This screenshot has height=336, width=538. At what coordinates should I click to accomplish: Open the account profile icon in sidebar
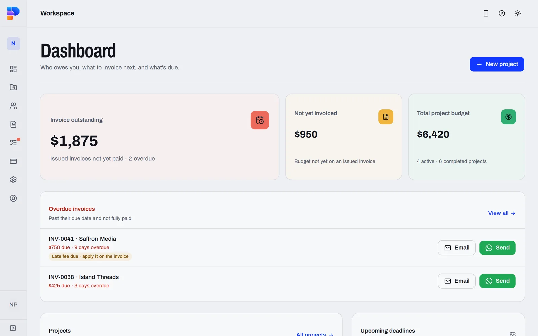click(13, 198)
